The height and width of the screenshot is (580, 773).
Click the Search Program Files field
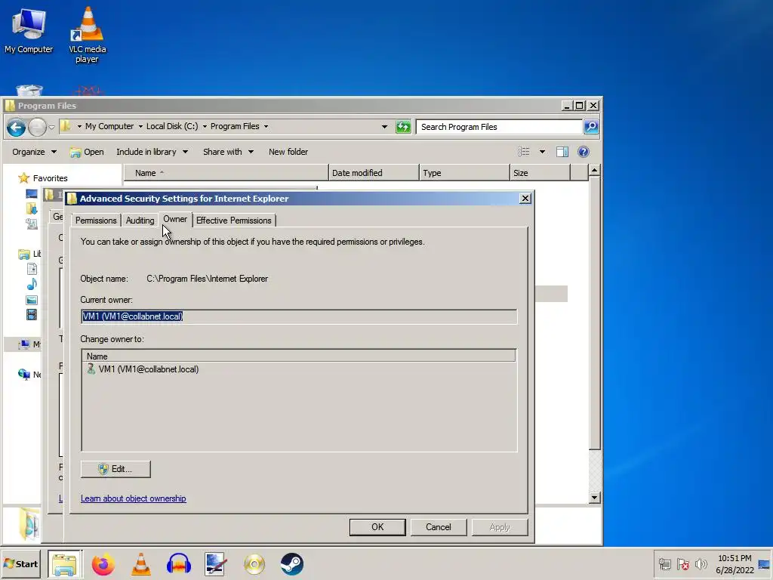pyautogui.click(x=499, y=127)
